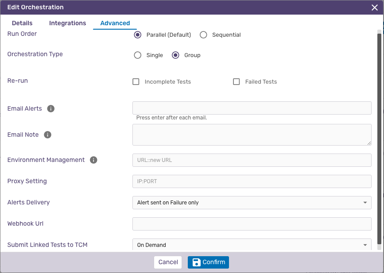
Task: Click the 'Press enter after each email.' hint
Action: click(x=171, y=118)
